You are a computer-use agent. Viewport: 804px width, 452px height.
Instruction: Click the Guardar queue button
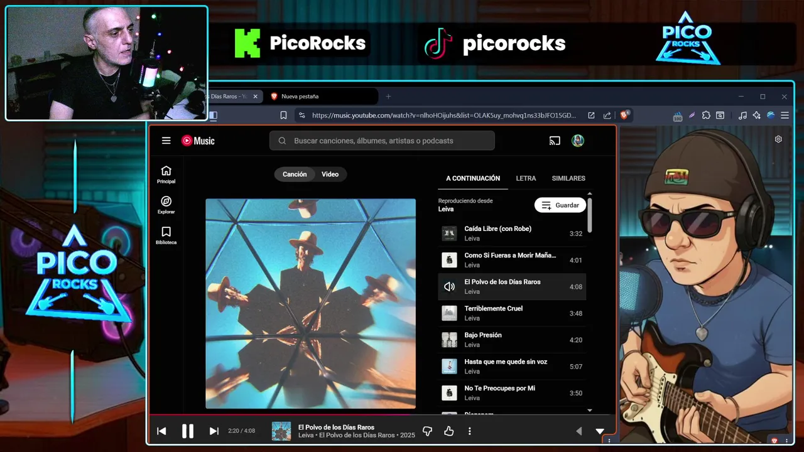click(560, 205)
